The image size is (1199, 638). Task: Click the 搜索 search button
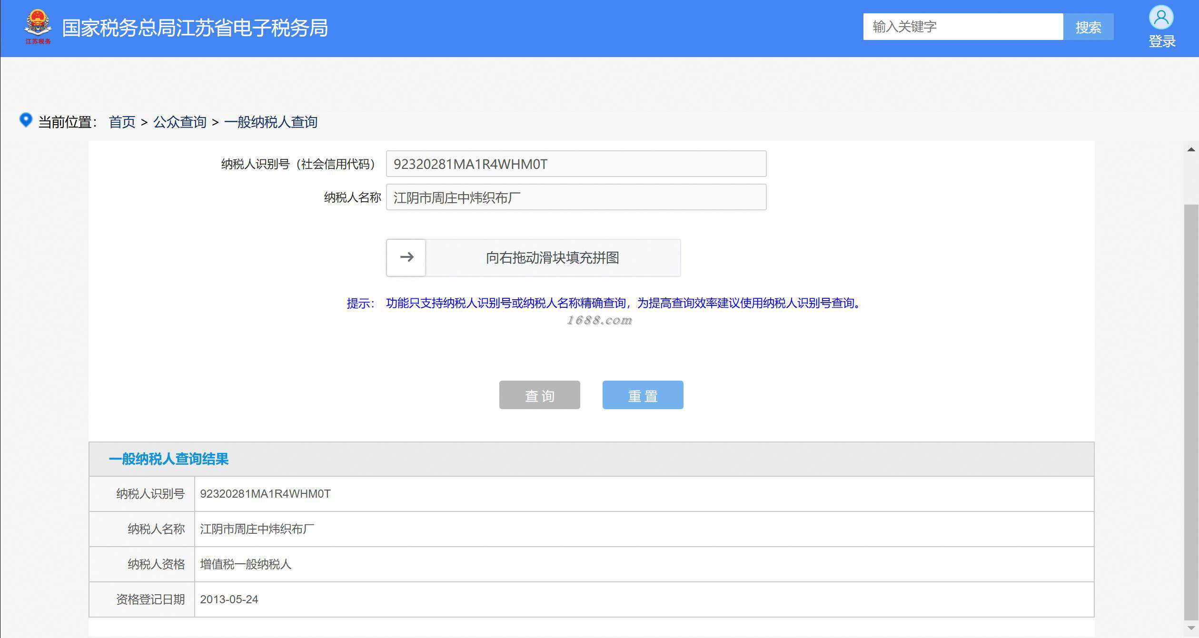1088,27
